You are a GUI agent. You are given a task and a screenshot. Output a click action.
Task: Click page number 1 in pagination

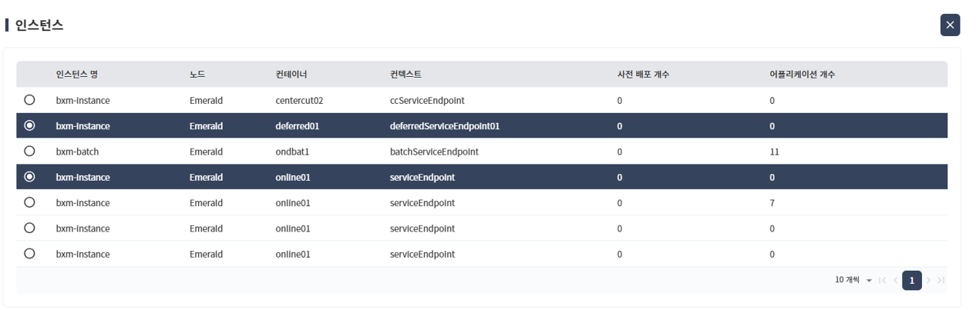(x=911, y=281)
